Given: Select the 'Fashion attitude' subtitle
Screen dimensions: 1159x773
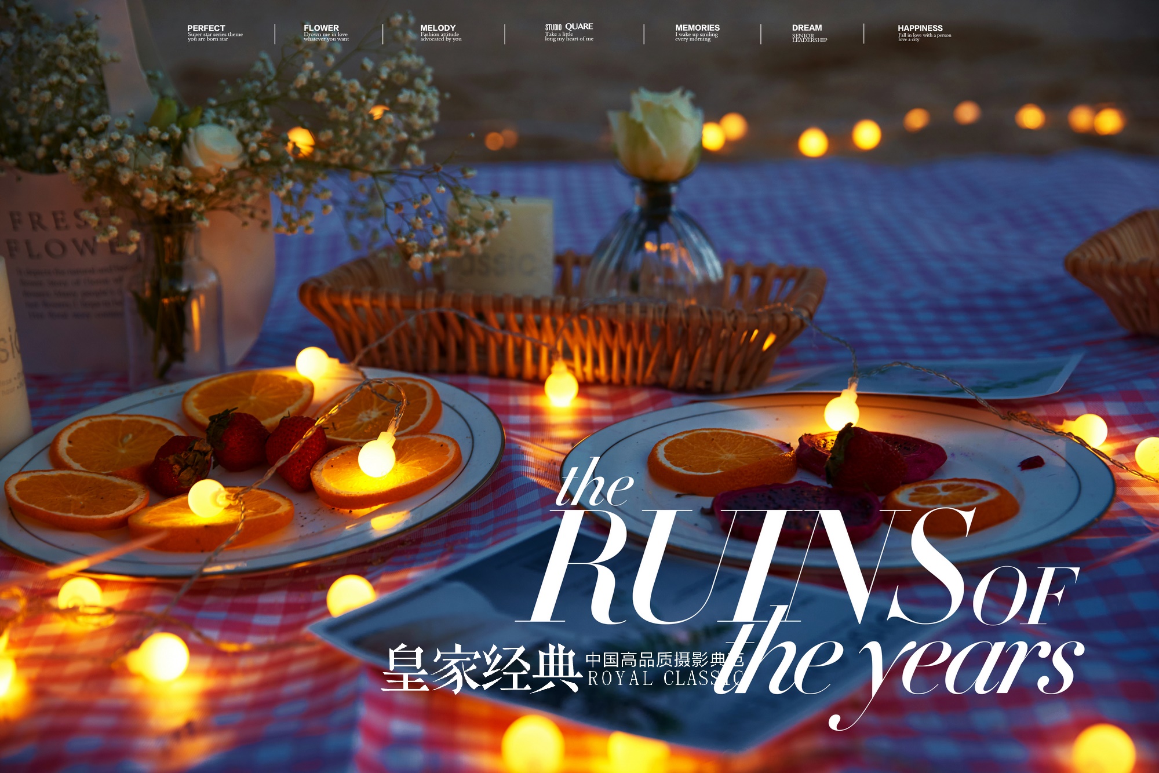Looking at the screenshot, I should pos(439,34).
